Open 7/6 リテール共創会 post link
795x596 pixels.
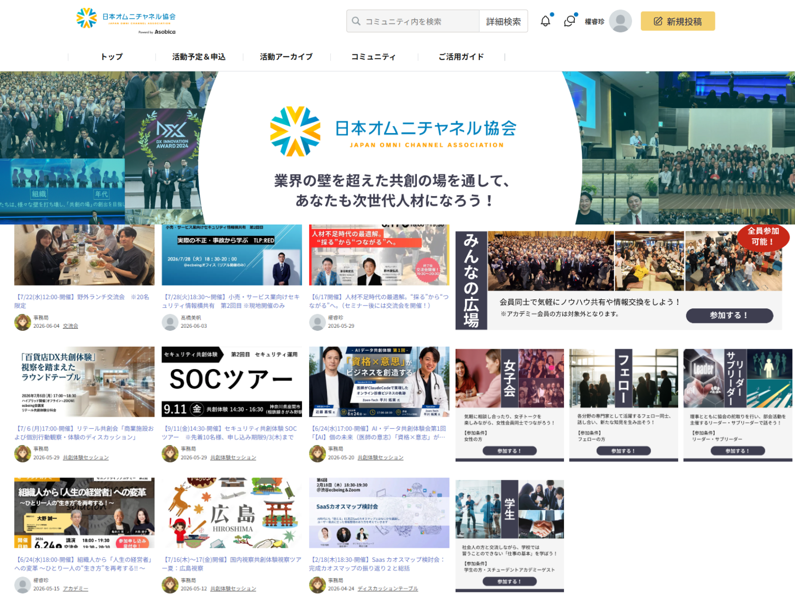(x=84, y=433)
